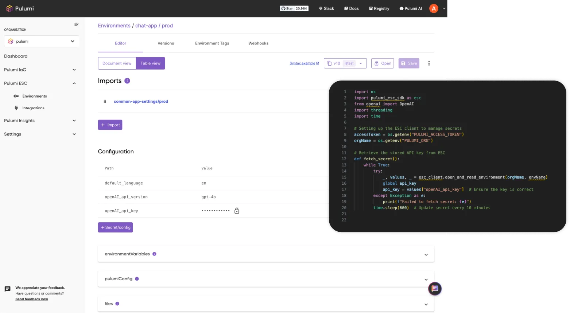The width and height of the screenshot is (570, 313).
Task: Click the + Import button
Action: [110, 125]
